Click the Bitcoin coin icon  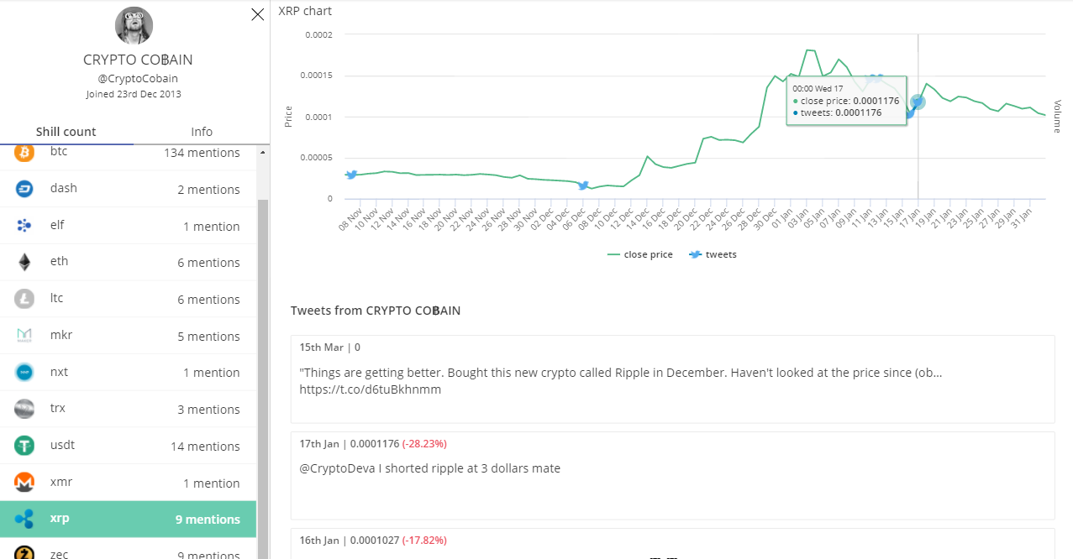pos(24,153)
